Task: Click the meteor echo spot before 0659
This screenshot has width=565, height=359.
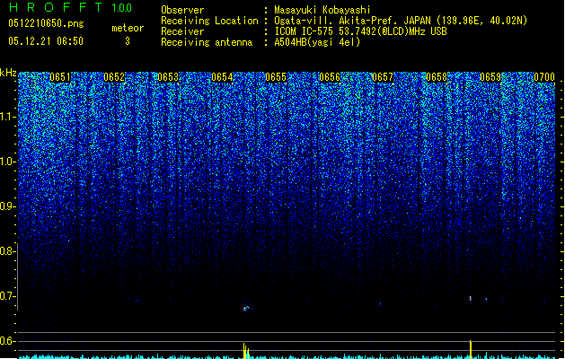Action: tap(470, 298)
